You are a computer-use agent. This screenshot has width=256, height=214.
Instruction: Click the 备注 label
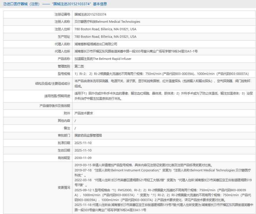(67, 128)
